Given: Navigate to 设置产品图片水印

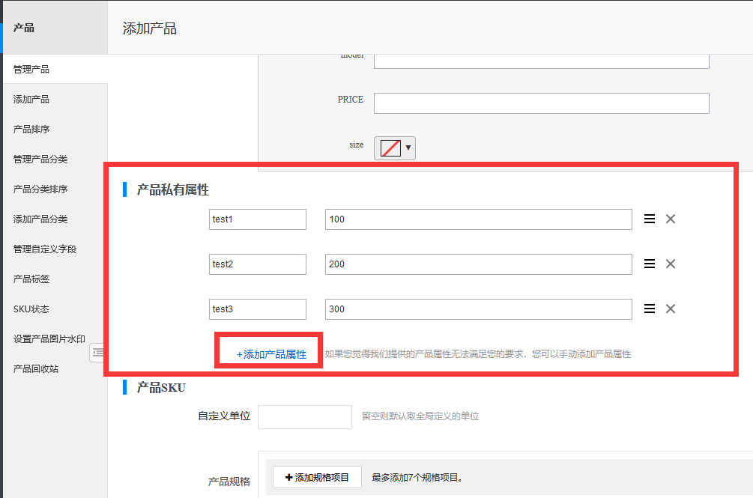Looking at the screenshot, I should click(49, 339).
